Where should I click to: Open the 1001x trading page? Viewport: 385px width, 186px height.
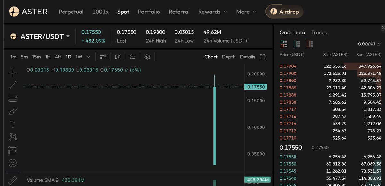tap(100, 12)
